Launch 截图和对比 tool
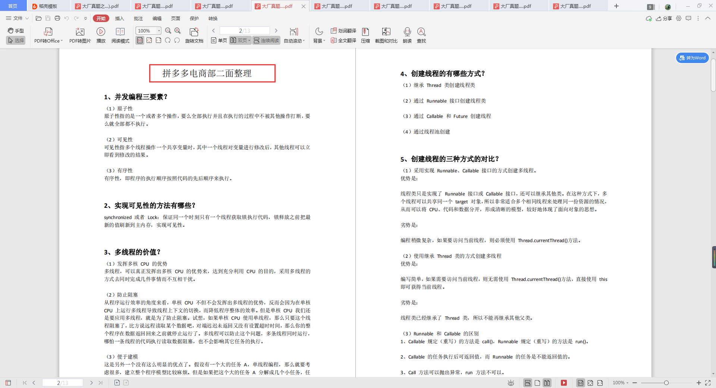The width and height of the screenshot is (716, 388). point(386,35)
